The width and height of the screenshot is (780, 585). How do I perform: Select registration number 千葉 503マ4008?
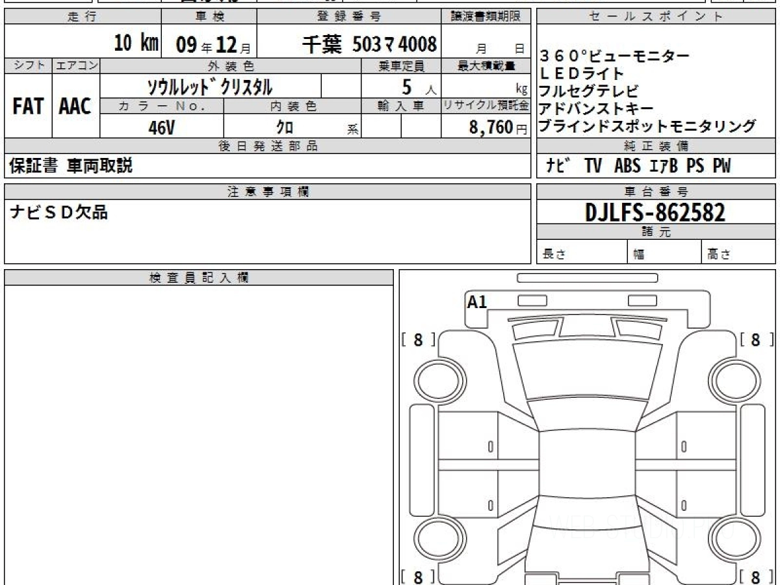(369, 44)
